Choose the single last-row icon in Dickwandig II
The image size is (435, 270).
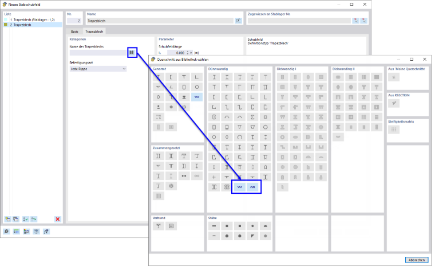tap(338, 137)
